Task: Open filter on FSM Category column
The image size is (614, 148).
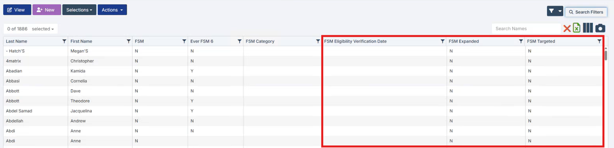Action: click(x=318, y=41)
